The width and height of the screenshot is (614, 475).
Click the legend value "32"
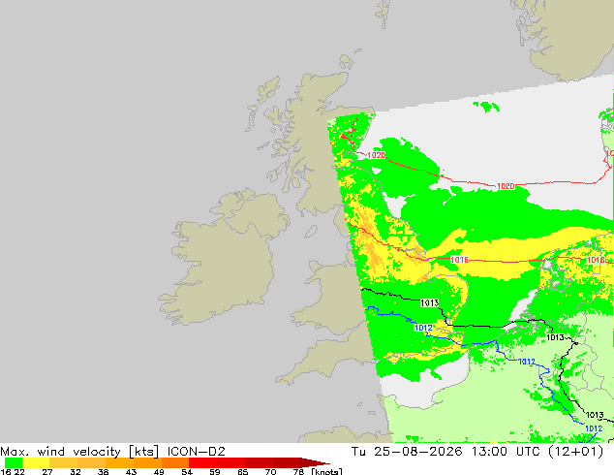click(x=76, y=471)
